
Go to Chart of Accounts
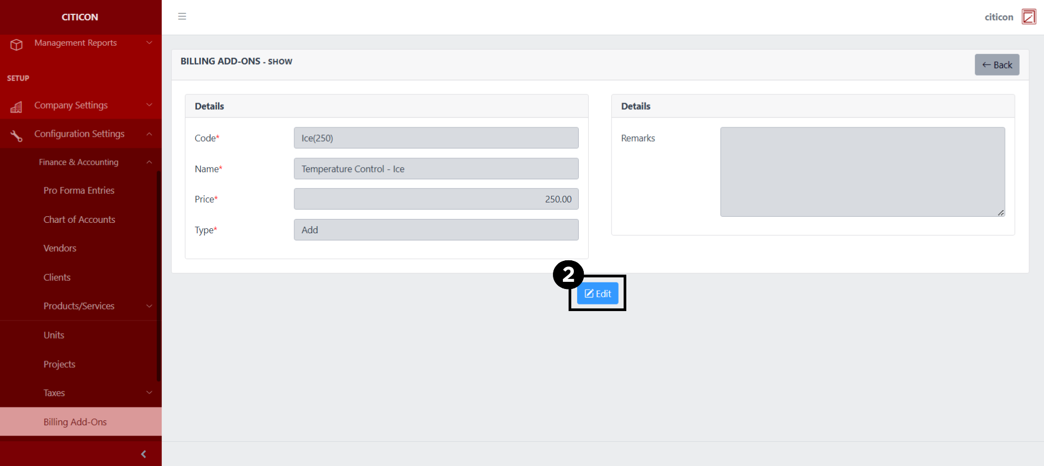point(79,219)
